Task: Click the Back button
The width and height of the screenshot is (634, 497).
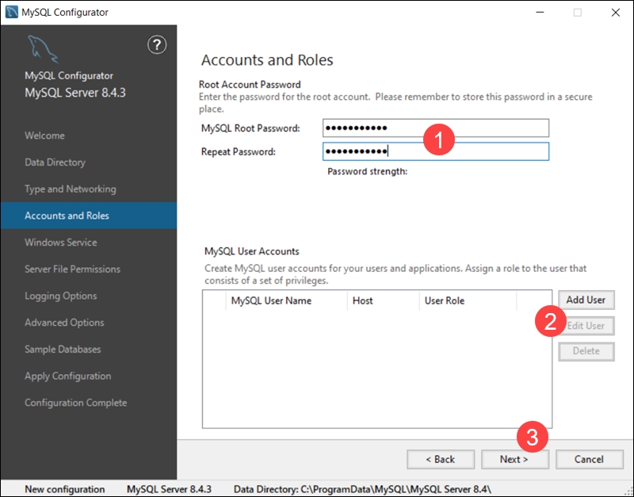Action: [x=441, y=459]
